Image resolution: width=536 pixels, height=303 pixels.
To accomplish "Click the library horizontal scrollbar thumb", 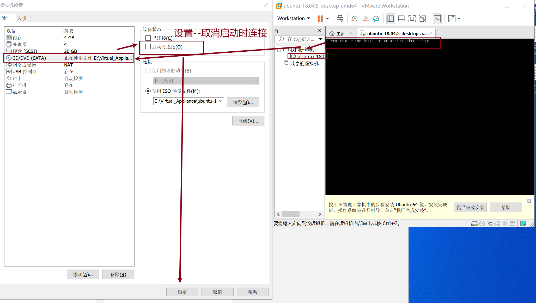I will click(290, 214).
